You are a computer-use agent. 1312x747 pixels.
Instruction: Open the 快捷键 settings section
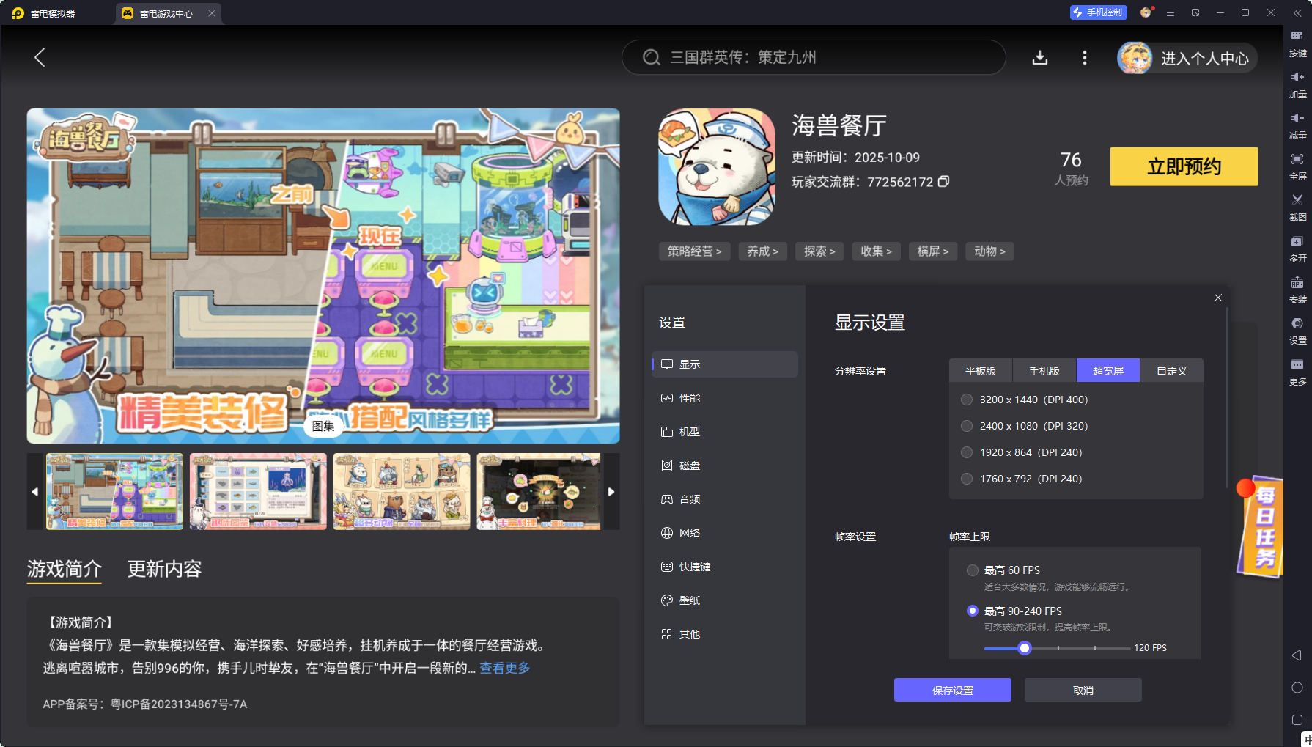coord(725,567)
